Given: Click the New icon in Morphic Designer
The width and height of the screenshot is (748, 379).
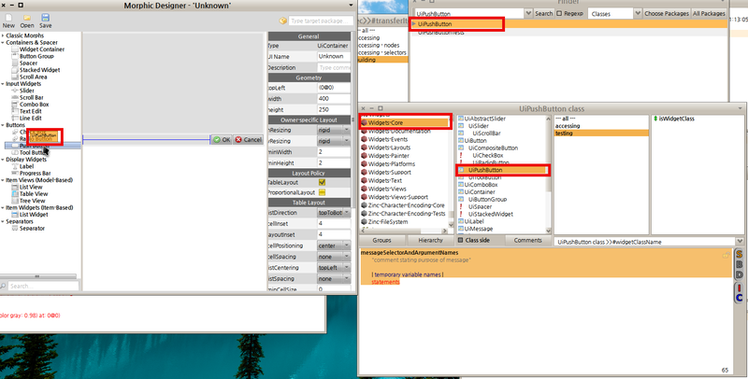Looking at the screenshot, I should [x=8, y=18].
